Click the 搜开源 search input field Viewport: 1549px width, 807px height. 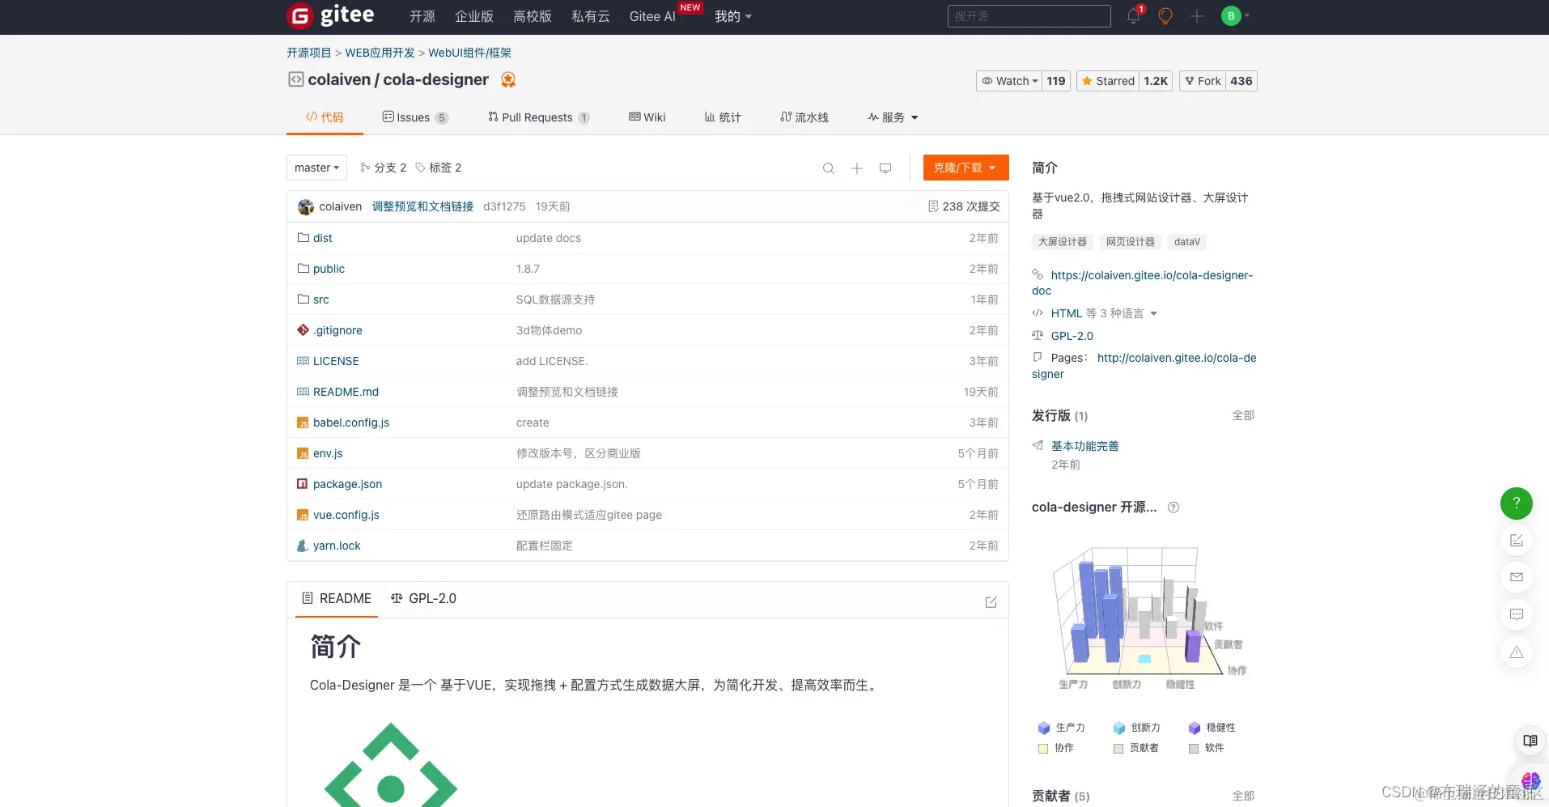pos(1028,15)
